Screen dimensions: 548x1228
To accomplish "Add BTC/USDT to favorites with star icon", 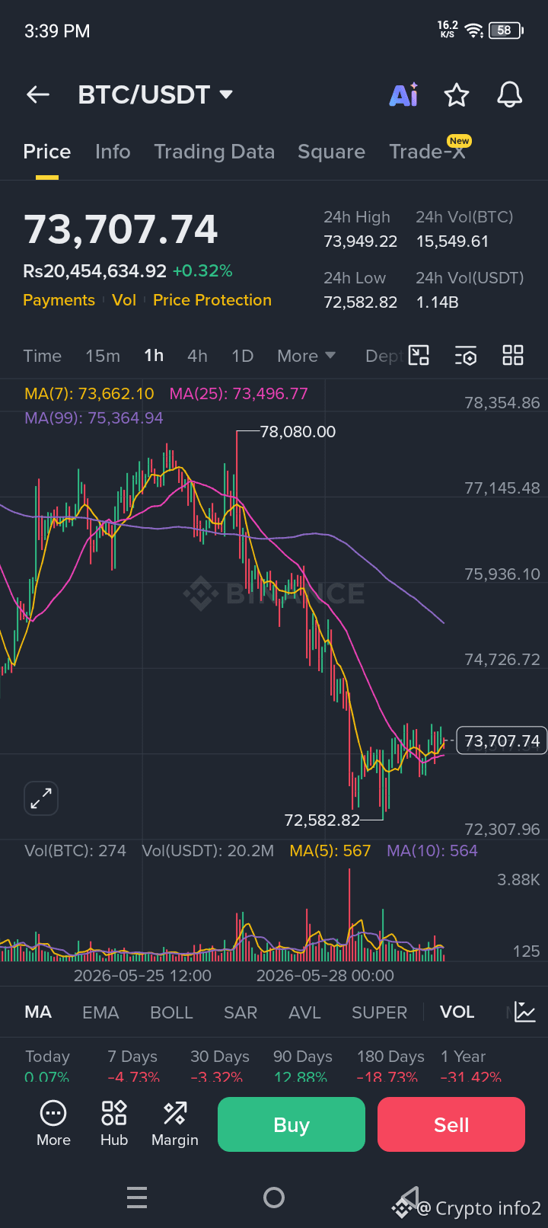I will (457, 95).
